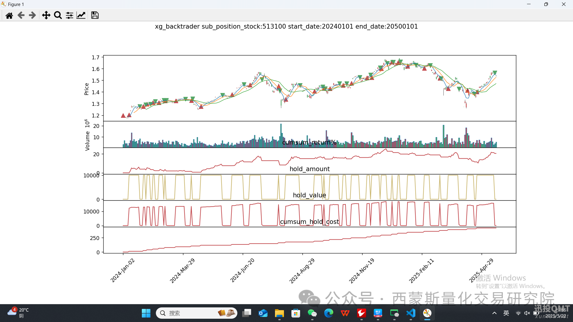Click the 2024-Aug-29 date tick label
Screen dimensions: 573x322
pyautogui.click(x=302, y=271)
